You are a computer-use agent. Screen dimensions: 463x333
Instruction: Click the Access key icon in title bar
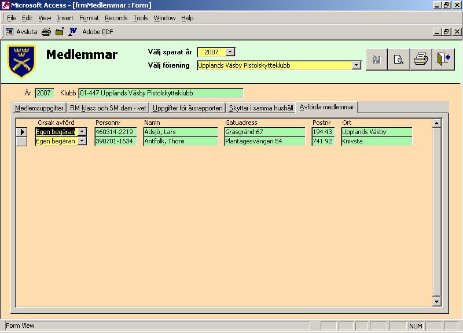pyautogui.click(x=6, y=5)
